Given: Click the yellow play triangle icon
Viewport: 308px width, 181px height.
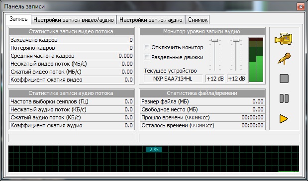Looking at the screenshot, I should tap(284, 119).
